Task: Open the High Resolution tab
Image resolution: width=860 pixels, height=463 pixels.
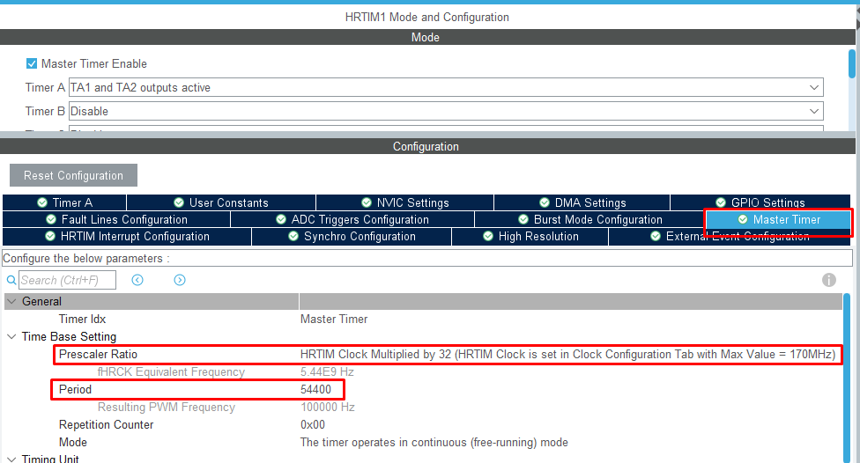Action: 530,236
